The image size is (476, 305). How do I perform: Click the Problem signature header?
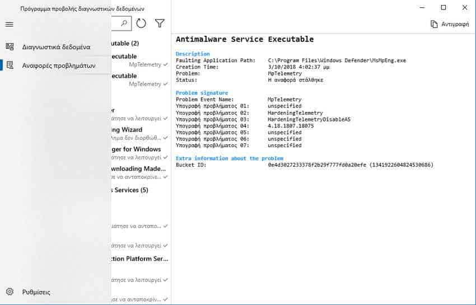(x=202, y=92)
